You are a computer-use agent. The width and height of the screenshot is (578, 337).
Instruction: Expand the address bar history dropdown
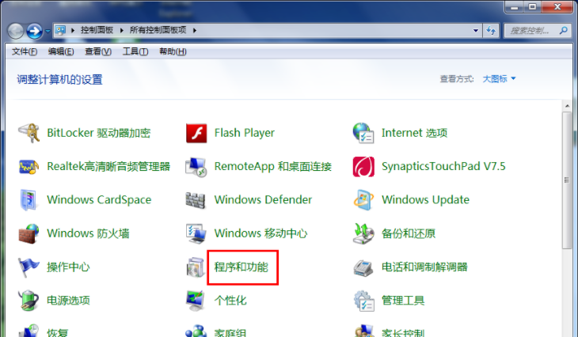pos(476,31)
